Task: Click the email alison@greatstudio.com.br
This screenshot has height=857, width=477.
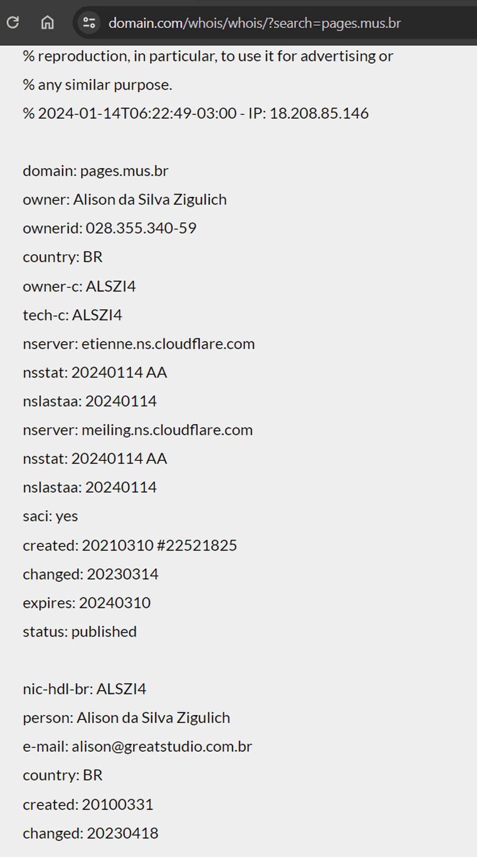Action: pyautogui.click(x=162, y=747)
